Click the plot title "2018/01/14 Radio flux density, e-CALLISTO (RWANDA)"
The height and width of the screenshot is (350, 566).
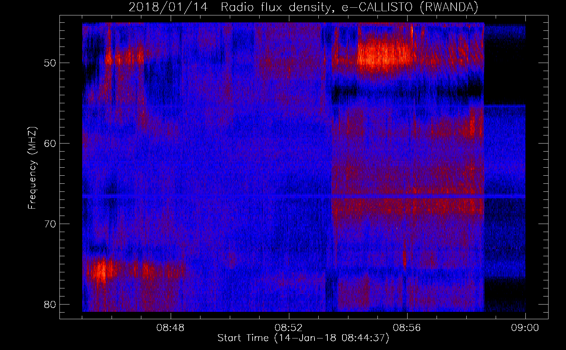(303, 7)
